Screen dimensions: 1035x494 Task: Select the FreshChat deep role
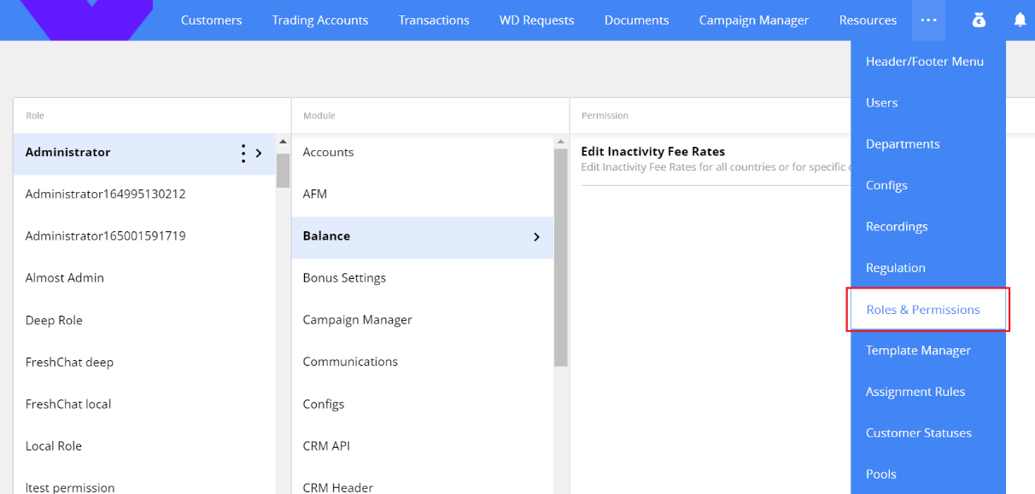69,362
